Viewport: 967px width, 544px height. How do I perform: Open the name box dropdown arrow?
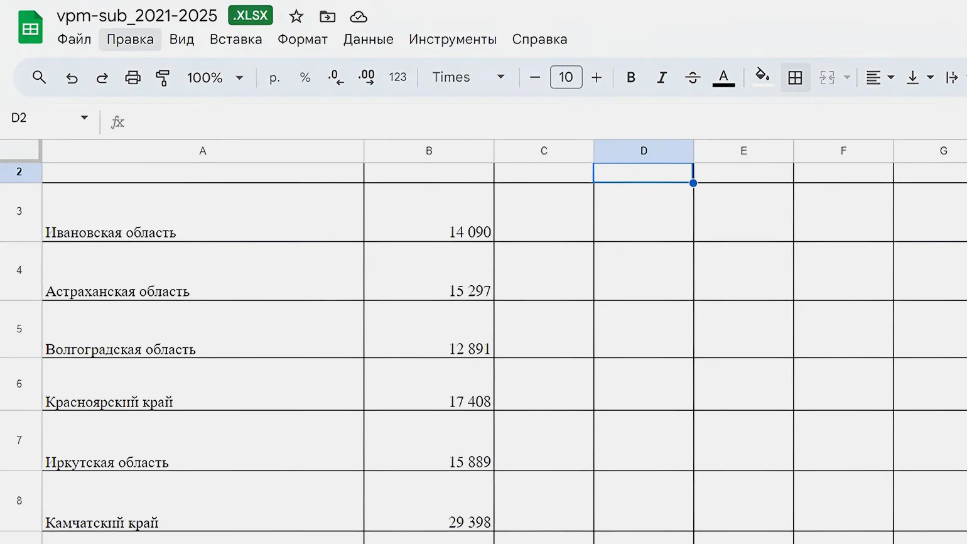pyautogui.click(x=84, y=117)
